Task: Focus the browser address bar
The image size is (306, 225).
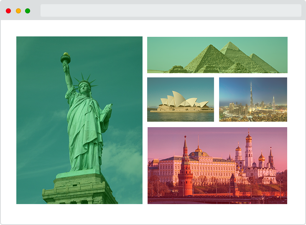Action: pyautogui.click(x=171, y=10)
